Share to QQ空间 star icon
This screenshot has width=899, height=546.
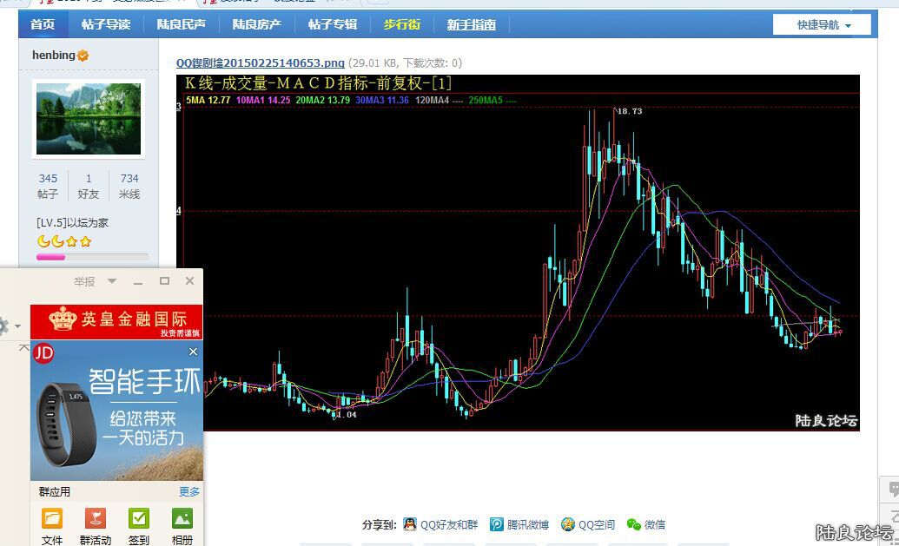(567, 524)
